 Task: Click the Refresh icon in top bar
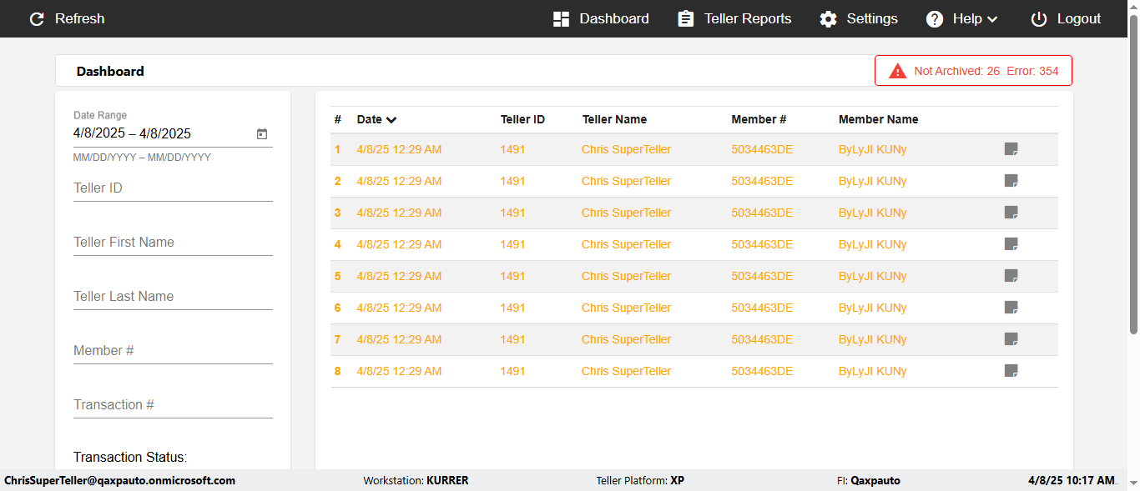(37, 19)
